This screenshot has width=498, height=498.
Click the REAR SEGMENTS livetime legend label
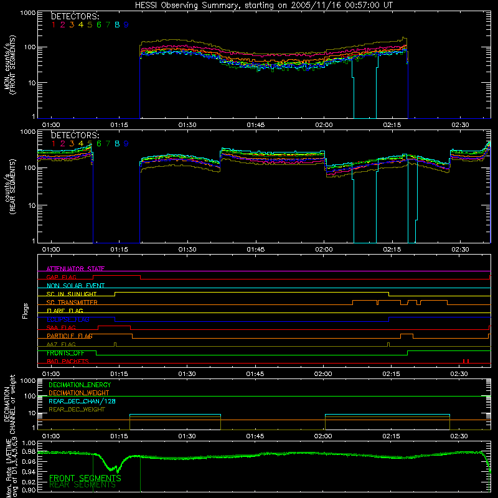click(82, 485)
